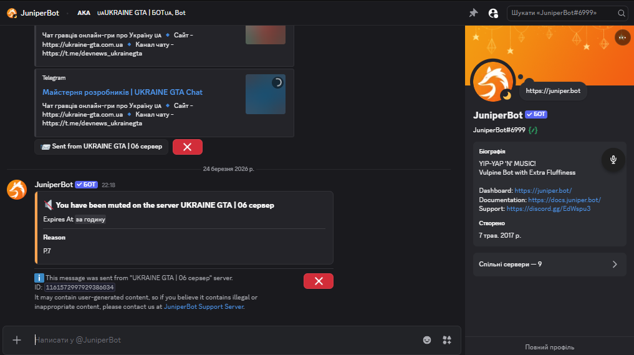Click the Telegram label in lower embed

[x=54, y=78]
